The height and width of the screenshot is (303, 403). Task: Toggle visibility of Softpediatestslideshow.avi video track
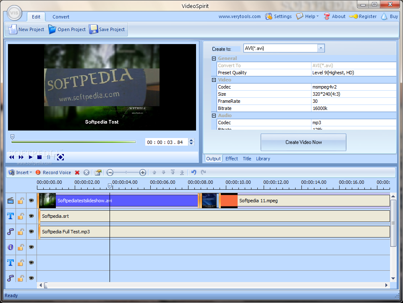point(31,201)
